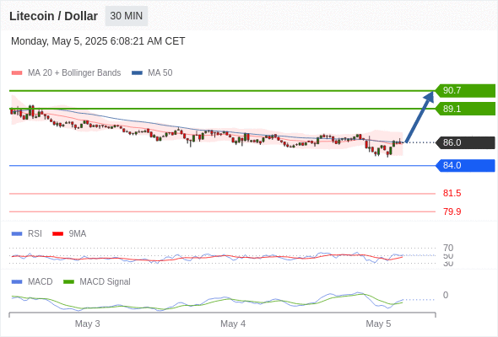Click the 30 MIN timeframe button

127,16
